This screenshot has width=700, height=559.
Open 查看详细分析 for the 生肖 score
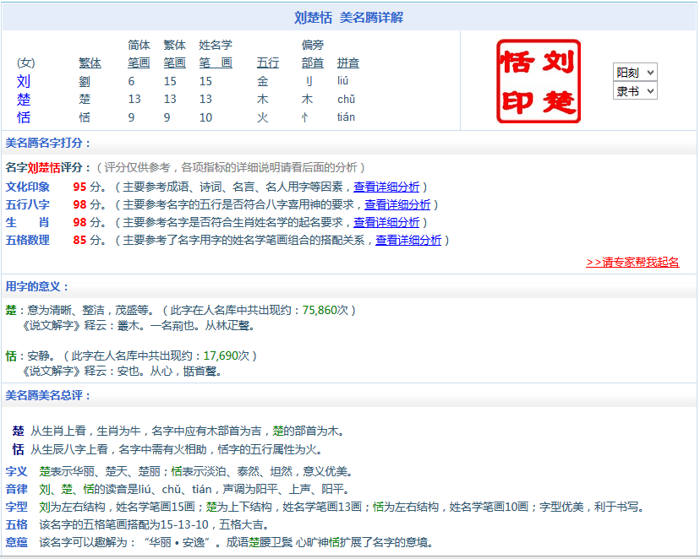click(386, 222)
